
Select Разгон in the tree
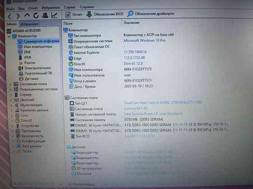[27, 63]
